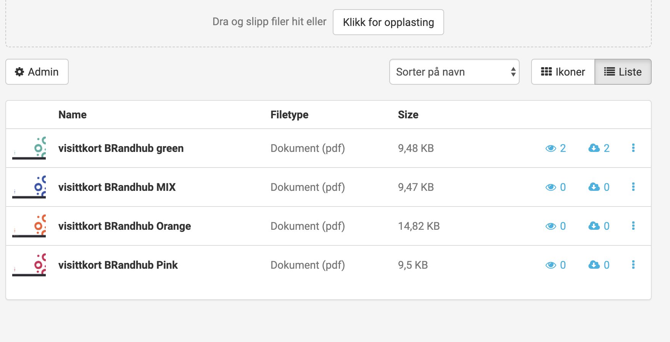Click the view count eye icon for visittkort BRandhub MIX

551,187
